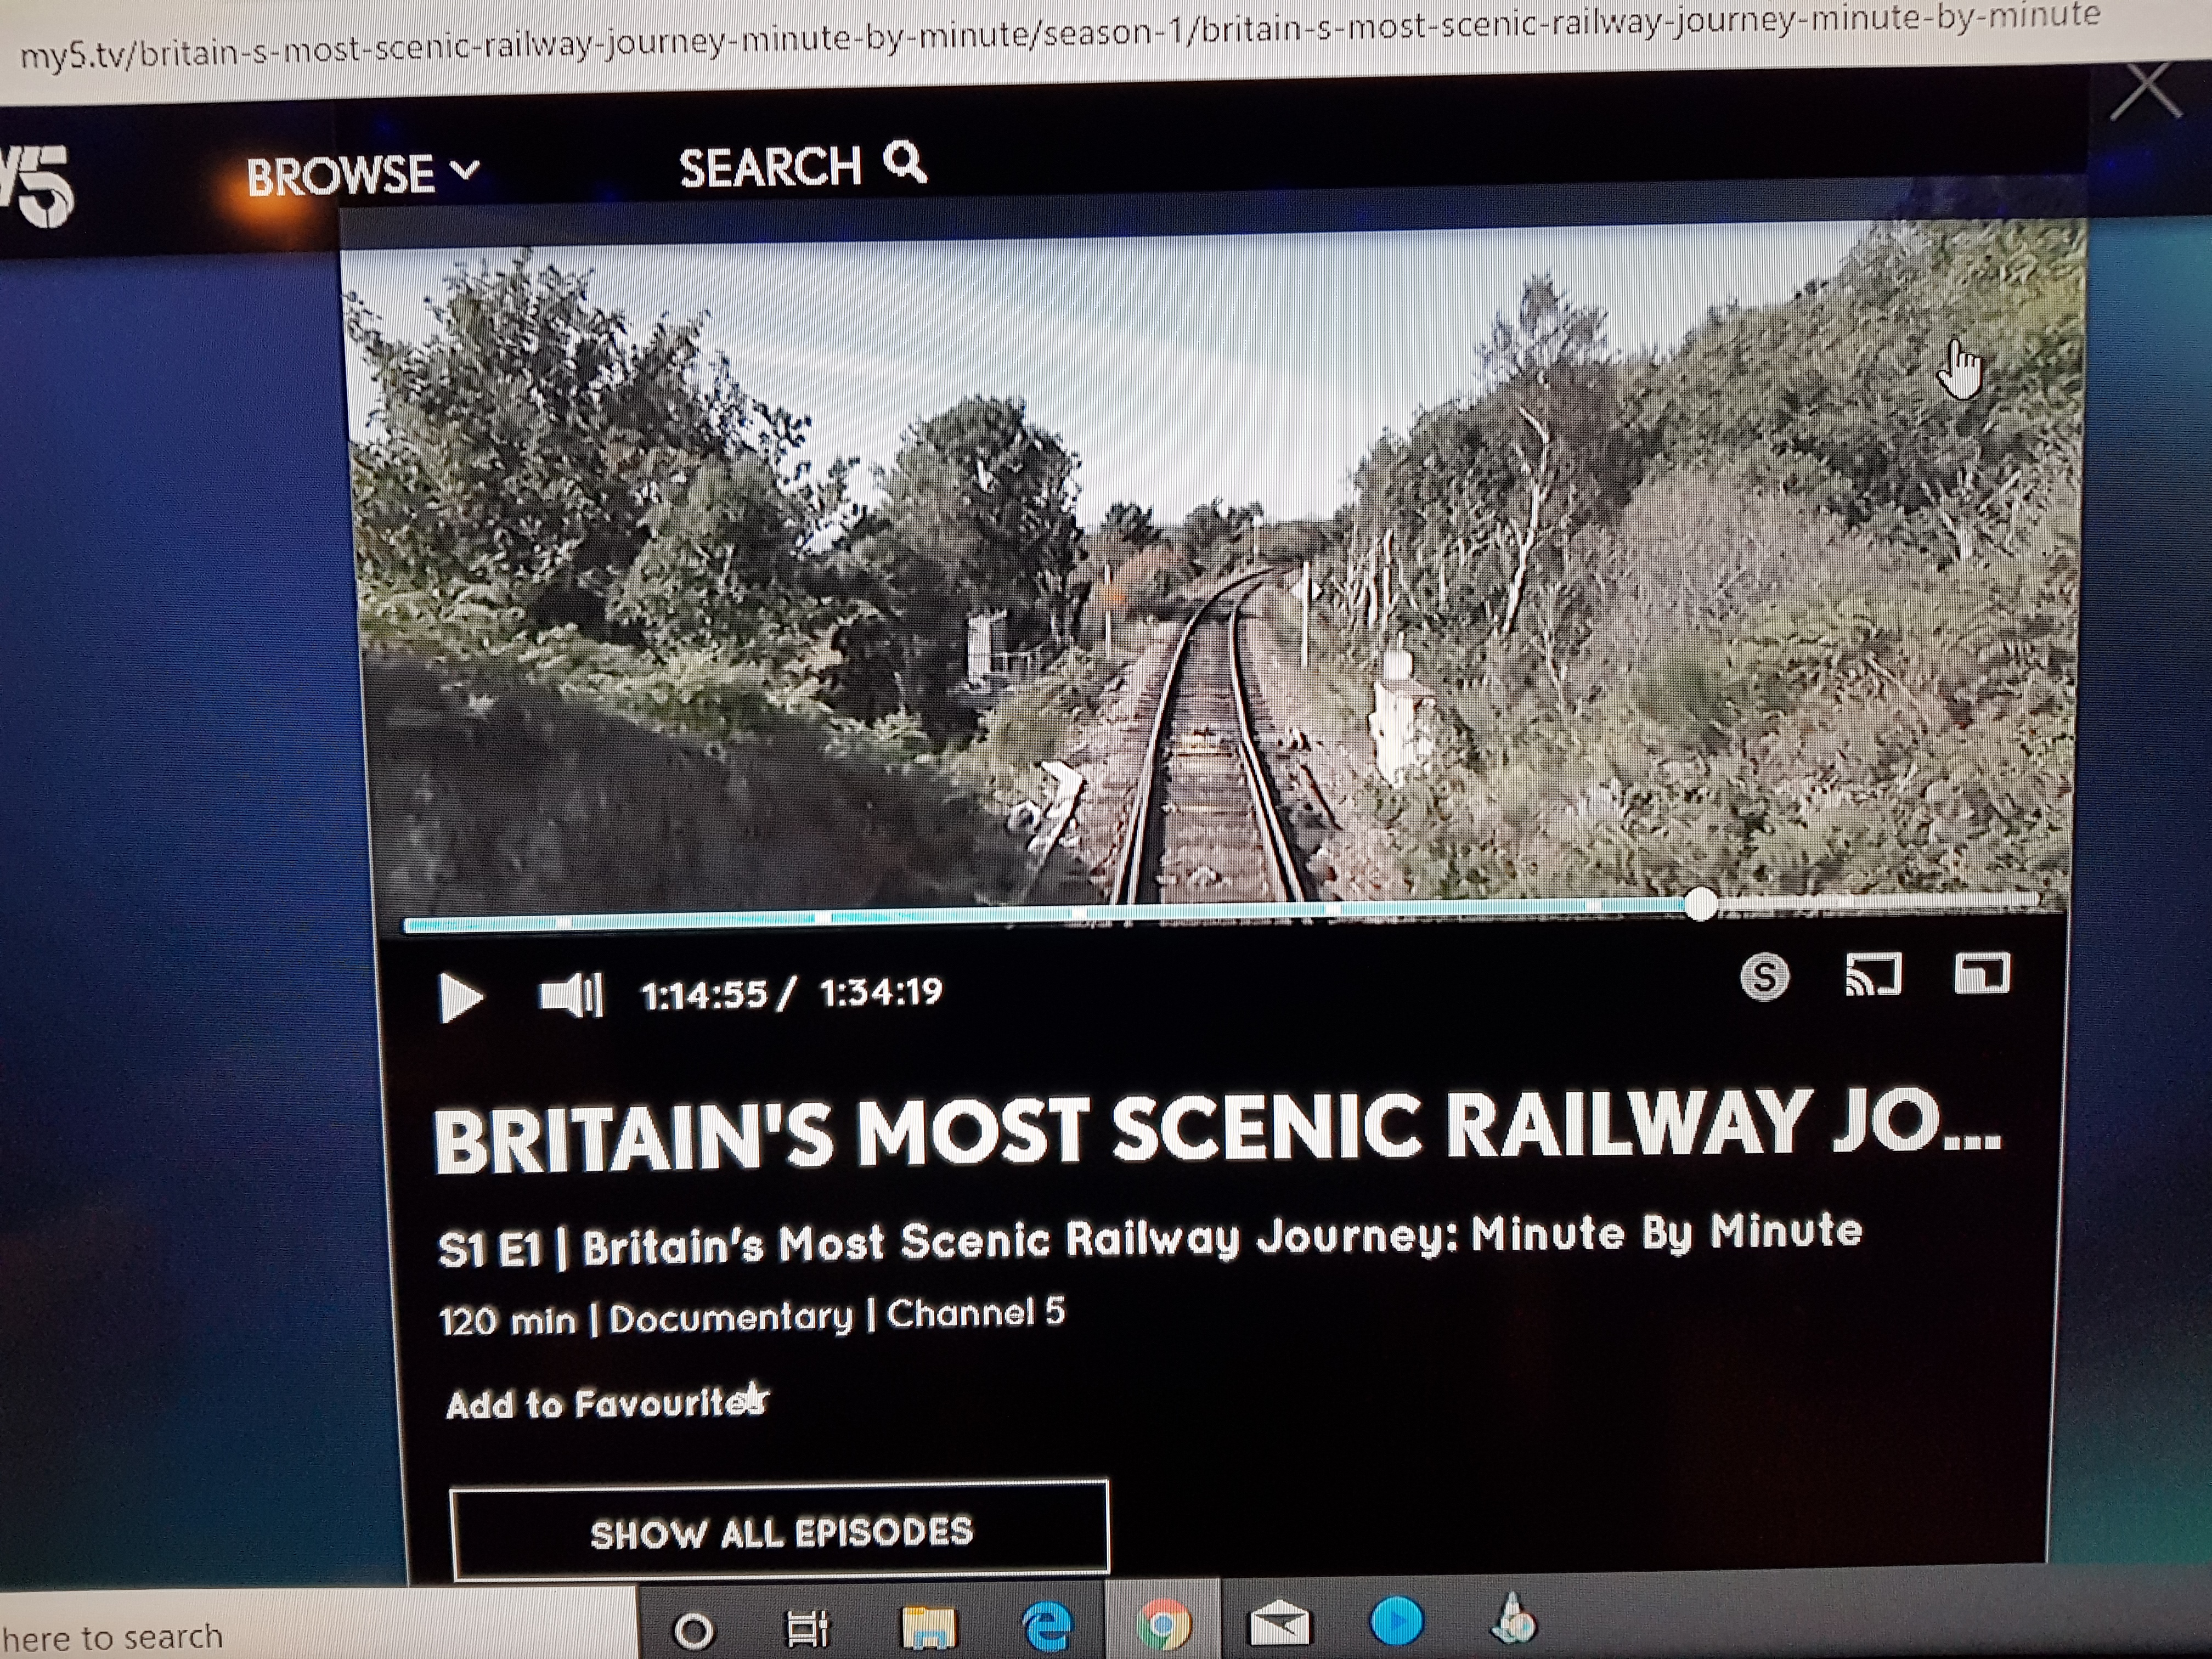Switch to the mini player view icon
This screenshot has height=1659, width=2212.
tap(1982, 973)
